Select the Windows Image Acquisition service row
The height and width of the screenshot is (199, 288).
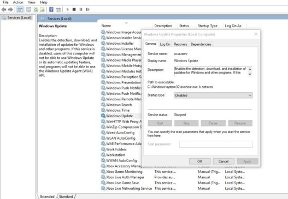[x=121, y=32]
